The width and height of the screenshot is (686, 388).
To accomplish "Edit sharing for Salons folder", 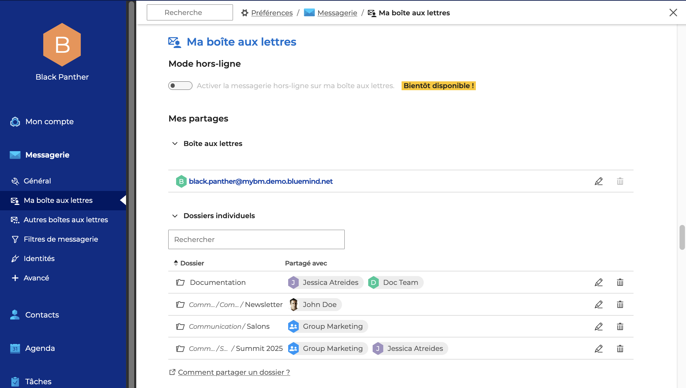I will point(598,327).
